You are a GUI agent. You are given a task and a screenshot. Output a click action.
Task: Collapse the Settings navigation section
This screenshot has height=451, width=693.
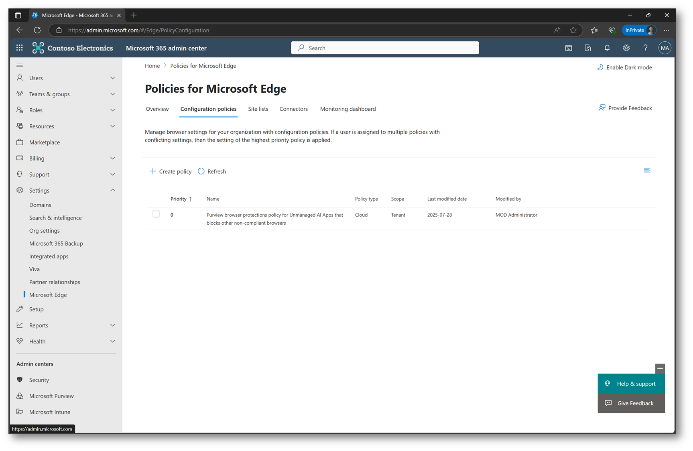112,190
